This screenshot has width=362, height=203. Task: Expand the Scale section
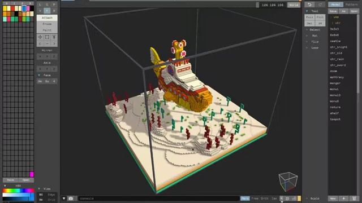[x=307, y=198]
